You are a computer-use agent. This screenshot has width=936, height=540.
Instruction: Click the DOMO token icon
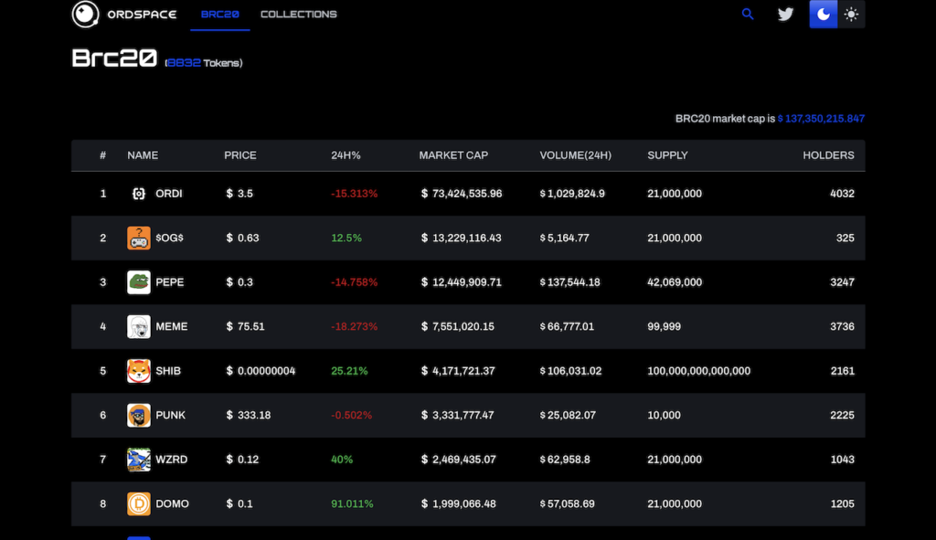point(139,503)
